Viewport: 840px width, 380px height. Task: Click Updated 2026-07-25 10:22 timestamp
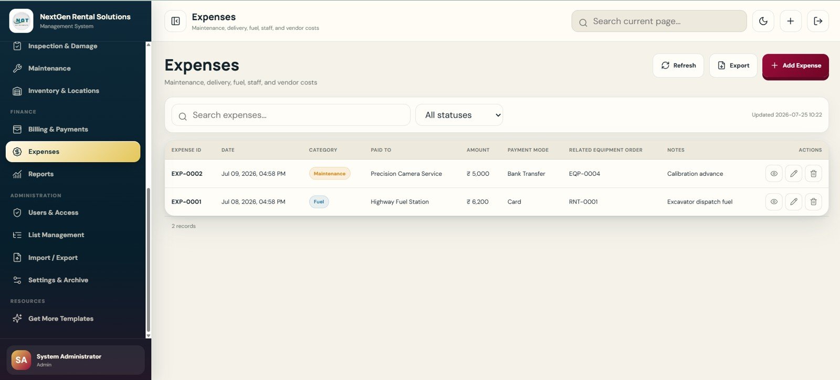[x=787, y=115]
